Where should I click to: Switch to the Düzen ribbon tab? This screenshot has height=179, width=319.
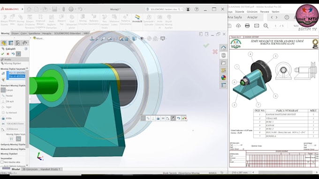coord(15,33)
